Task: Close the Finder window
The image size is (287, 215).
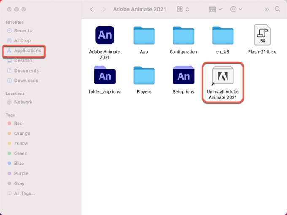Action: click(9, 9)
